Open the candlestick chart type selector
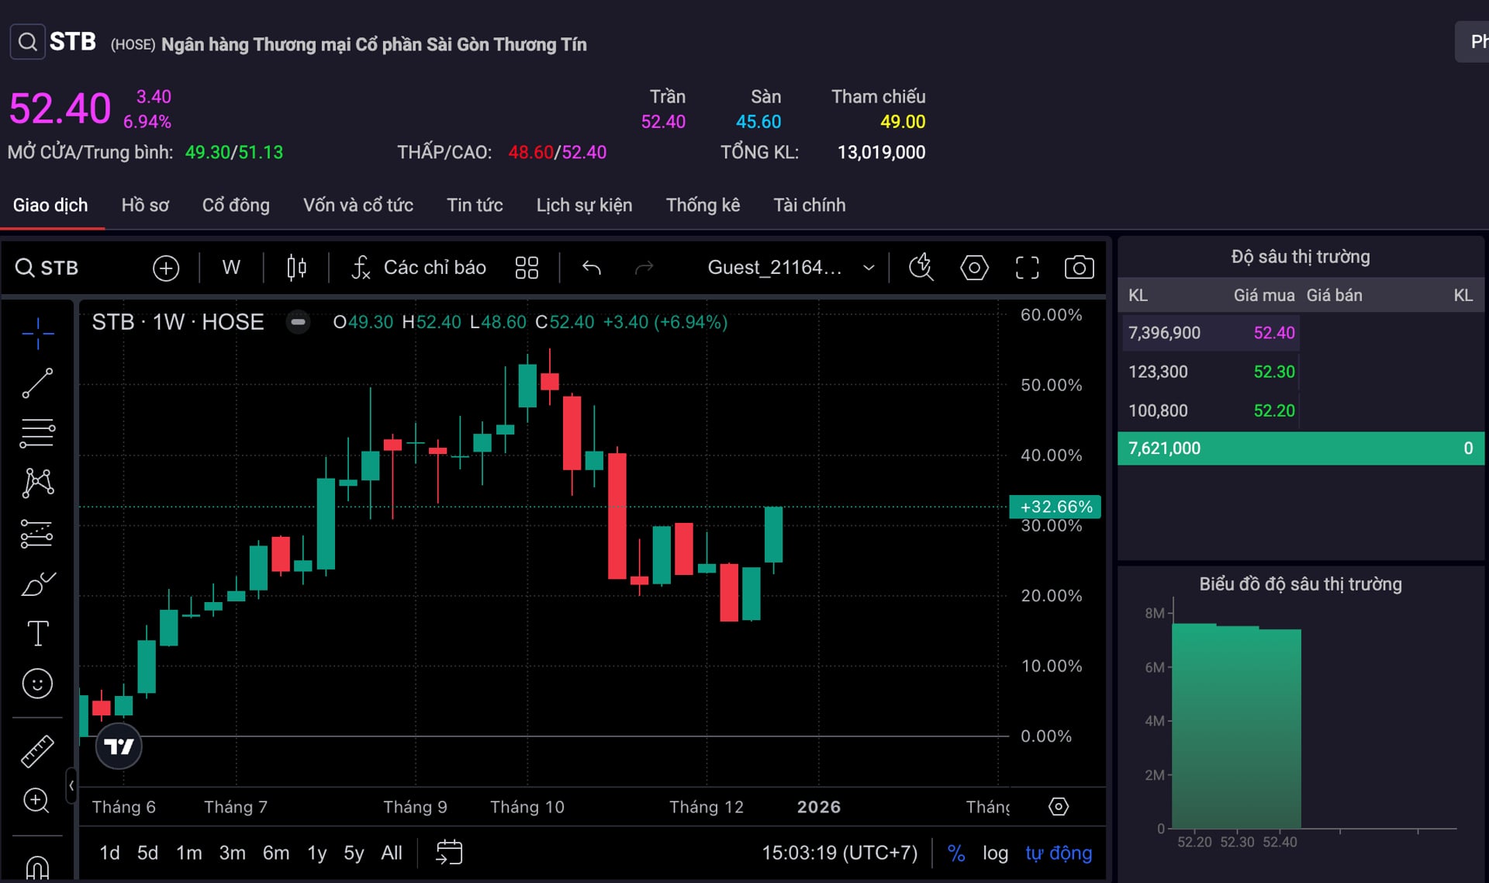 (x=296, y=268)
